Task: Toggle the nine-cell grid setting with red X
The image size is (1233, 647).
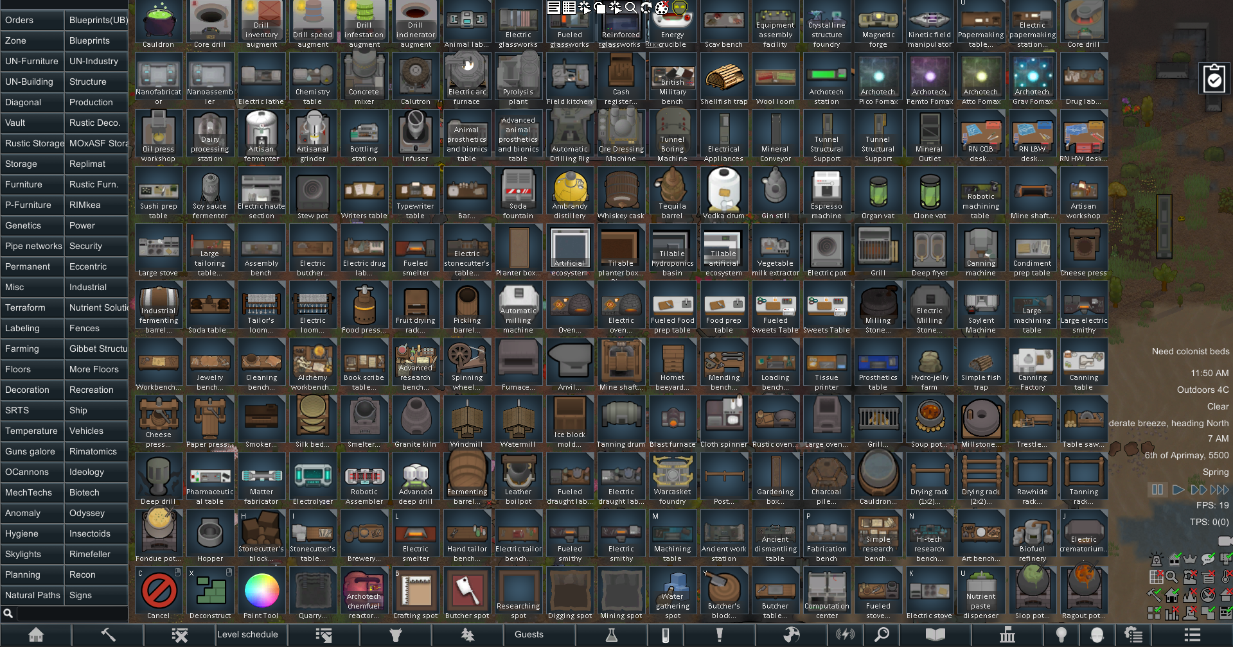Action: tap(1157, 577)
